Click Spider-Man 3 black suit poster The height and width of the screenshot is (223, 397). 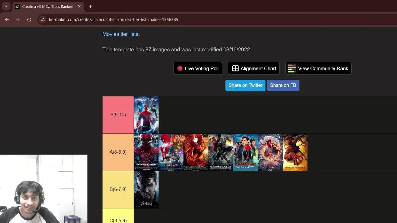(221, 152)
